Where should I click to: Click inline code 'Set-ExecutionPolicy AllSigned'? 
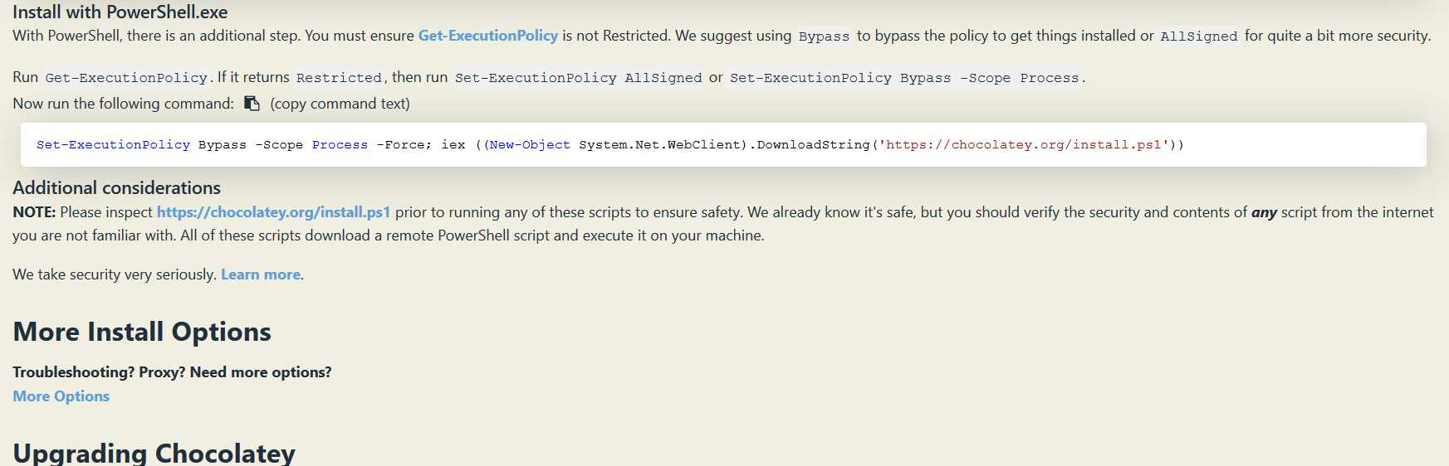578,78
